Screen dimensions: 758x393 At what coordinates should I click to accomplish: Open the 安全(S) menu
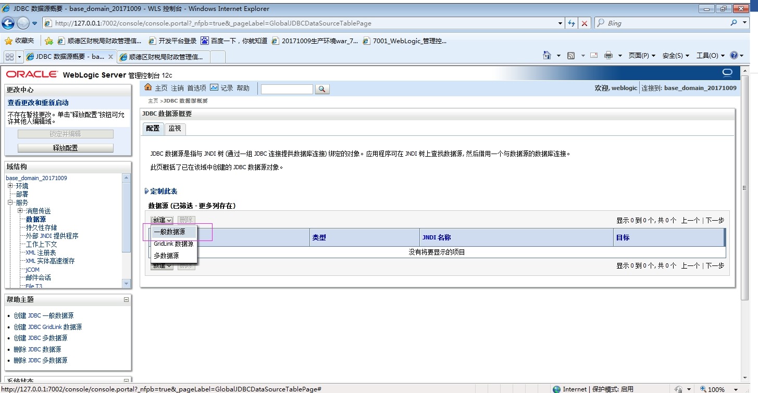coord(676,56)
